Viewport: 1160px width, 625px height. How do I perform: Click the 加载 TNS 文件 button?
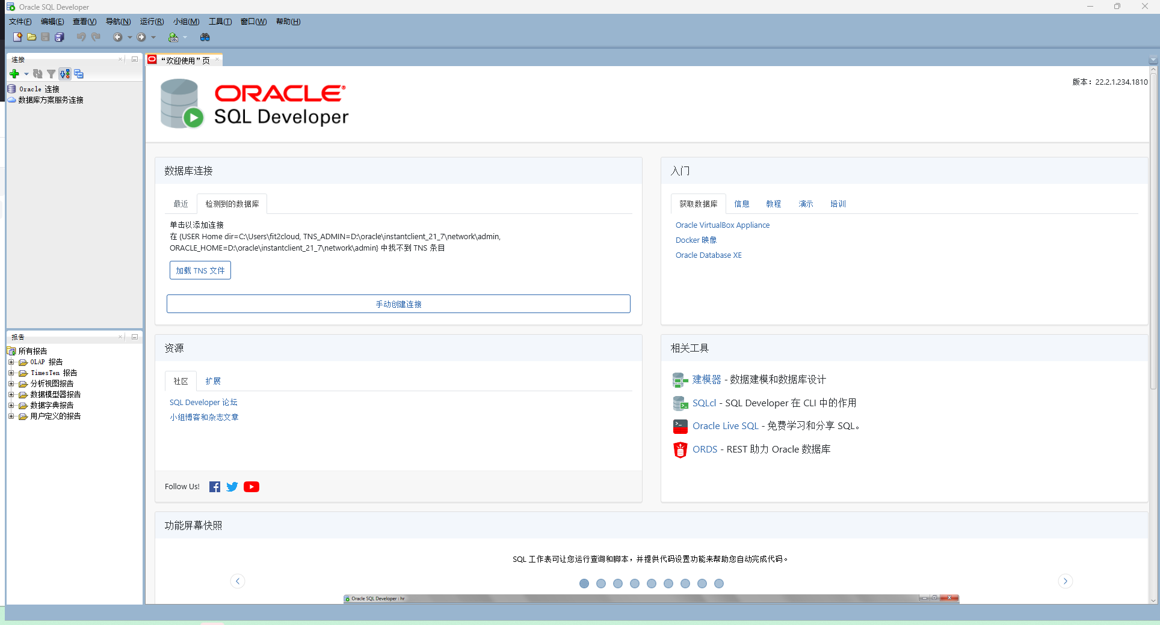pyautogui.click(x=200, y=270)
